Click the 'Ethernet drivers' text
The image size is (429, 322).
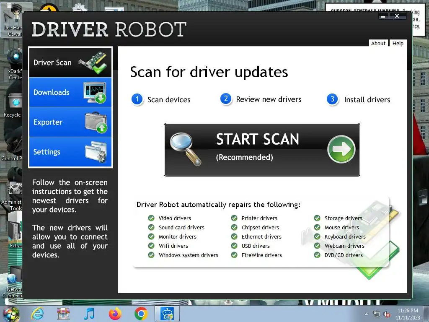[261, 237]
